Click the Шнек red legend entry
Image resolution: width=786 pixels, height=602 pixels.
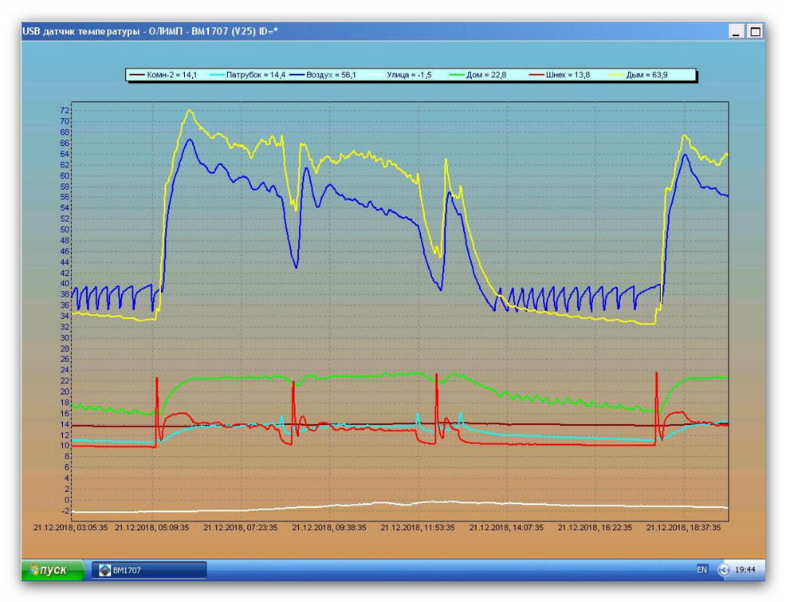(560, 75)
